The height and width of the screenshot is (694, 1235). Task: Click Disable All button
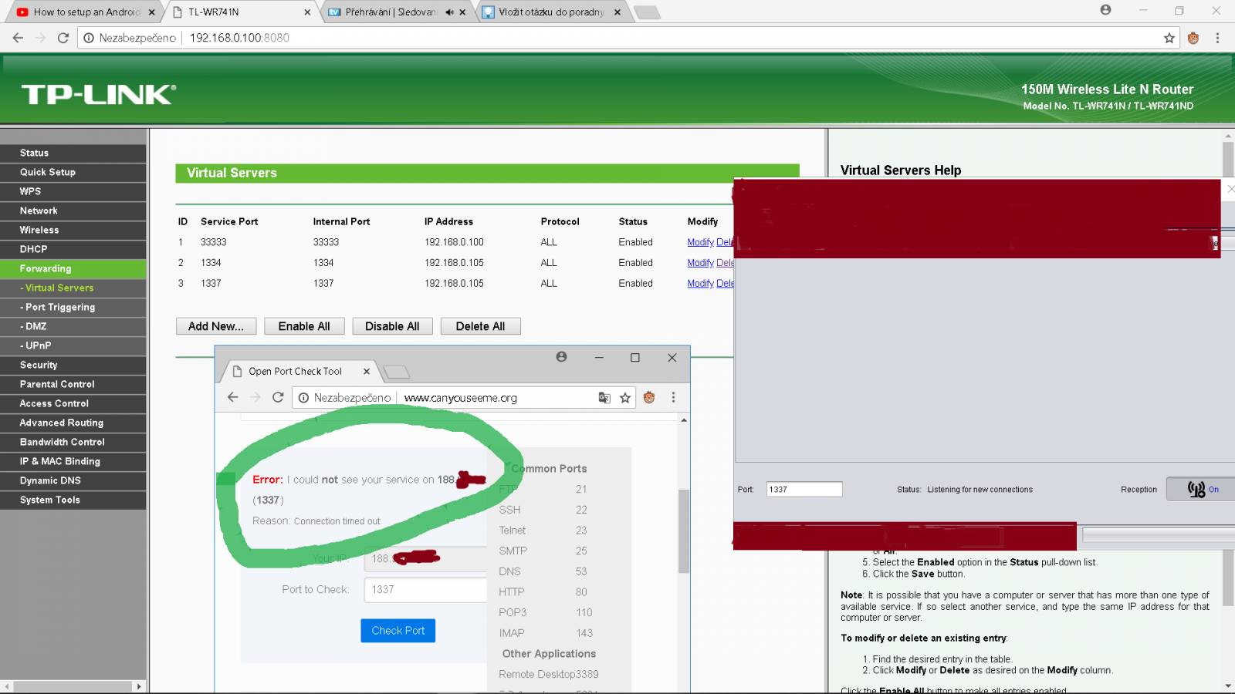[x=392, y=326]
